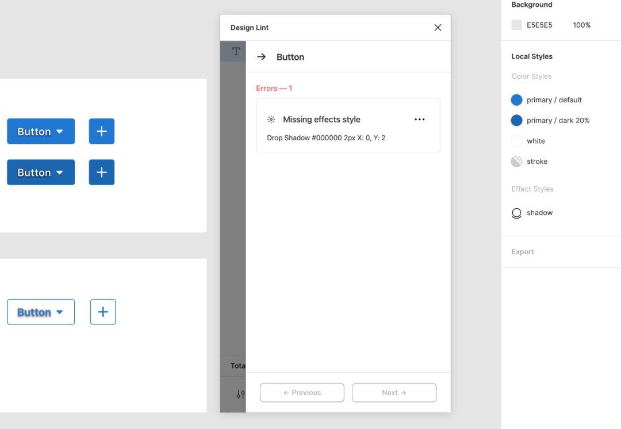This screenshot has width=621, height=429.
Task: Click the caret on the light blue Button
Action: tap(60, 132)
